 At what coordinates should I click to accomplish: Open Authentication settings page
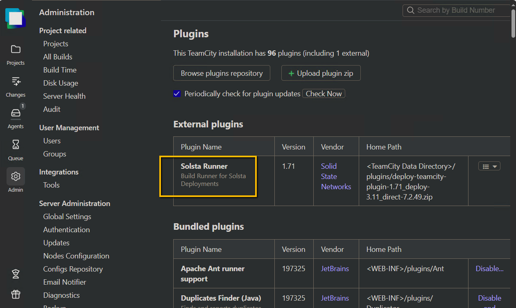(x=66, y=230)
